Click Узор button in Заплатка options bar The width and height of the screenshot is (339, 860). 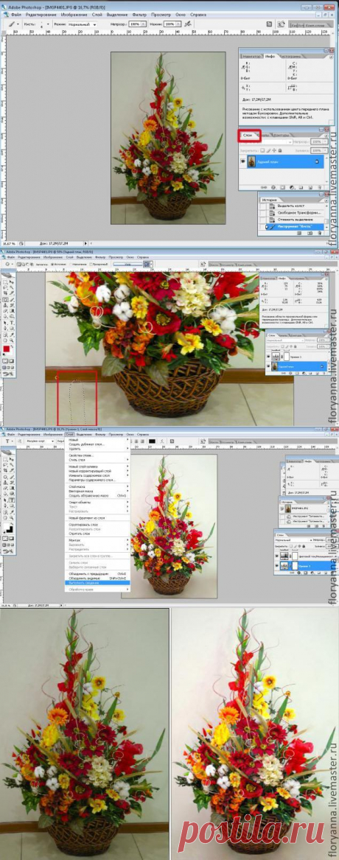[127, 264]
